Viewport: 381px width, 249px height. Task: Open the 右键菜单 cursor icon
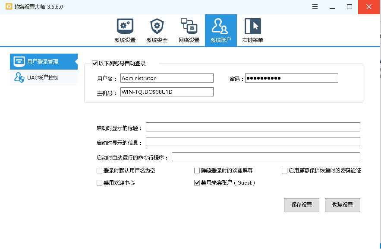pyautogui.click(x=253, y=26)
